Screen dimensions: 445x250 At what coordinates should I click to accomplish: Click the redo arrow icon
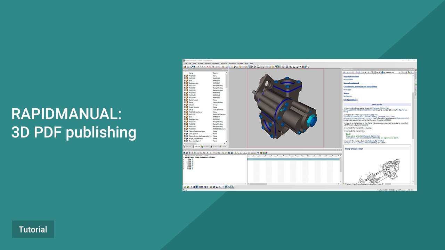202,67
